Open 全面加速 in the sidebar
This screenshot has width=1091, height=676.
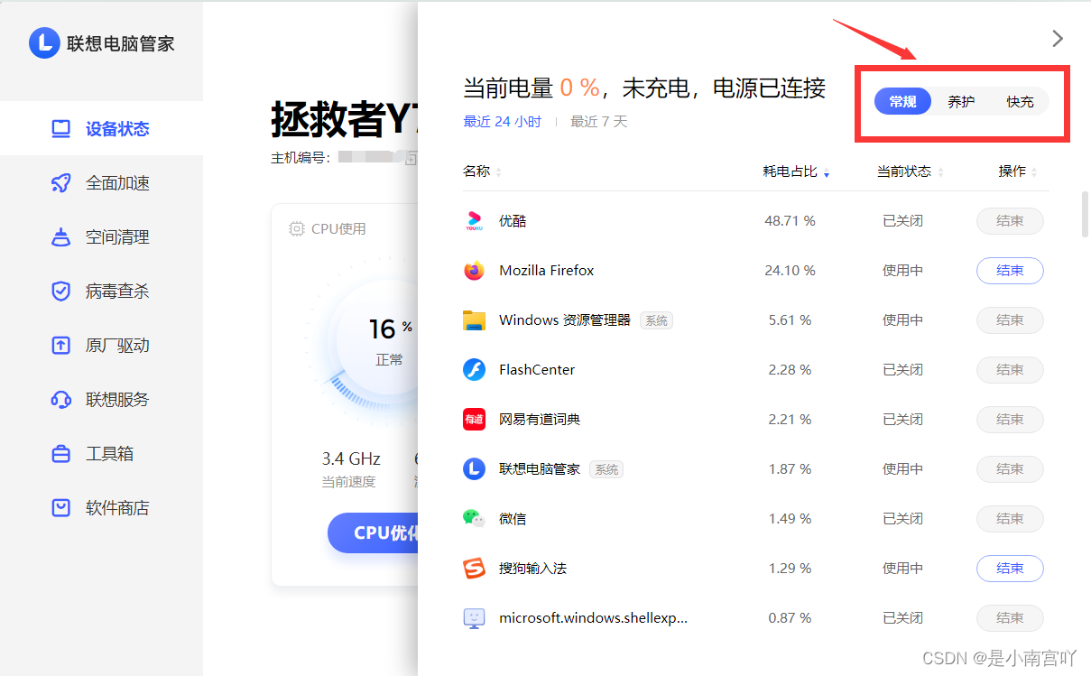(x=101, y=183)
